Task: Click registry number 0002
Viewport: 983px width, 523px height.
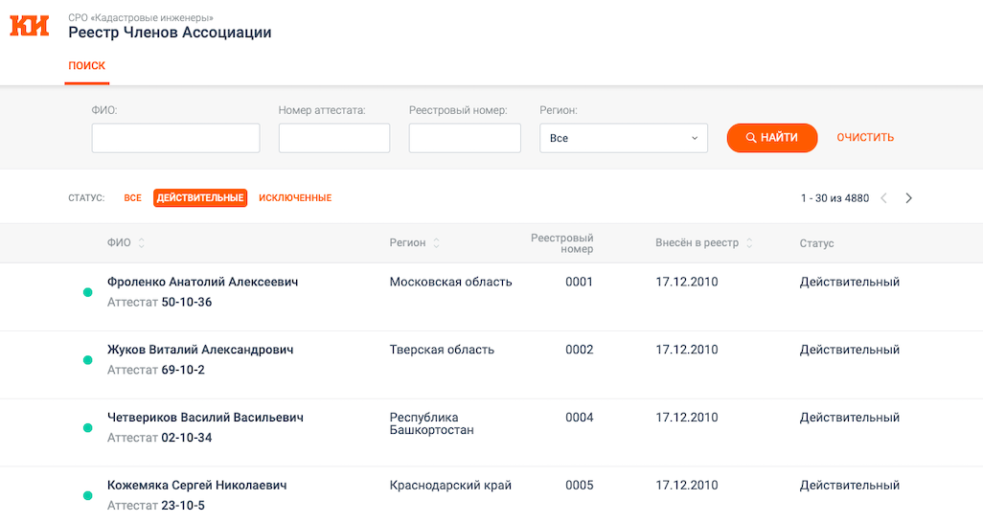Action: (580, 350)
